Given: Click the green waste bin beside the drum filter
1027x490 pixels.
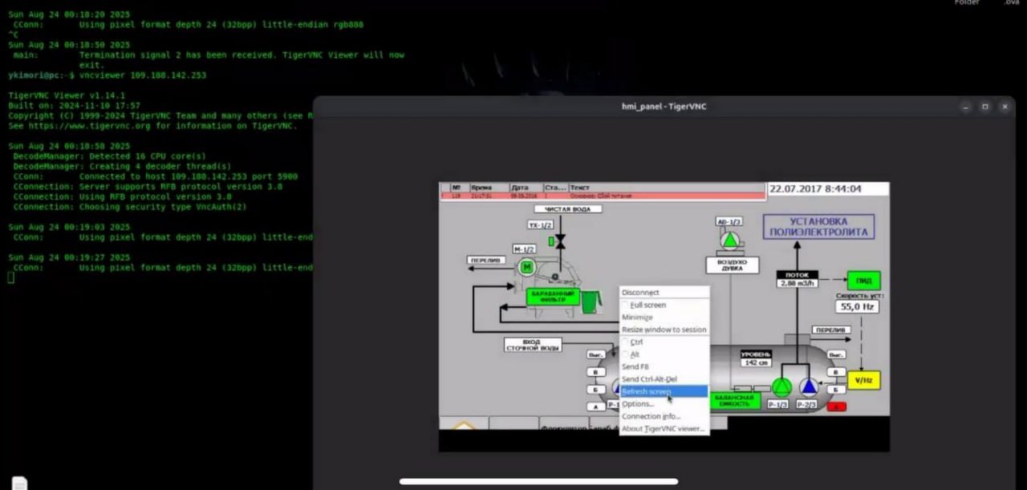Looking at the screenshot, I should coord(591,301).
